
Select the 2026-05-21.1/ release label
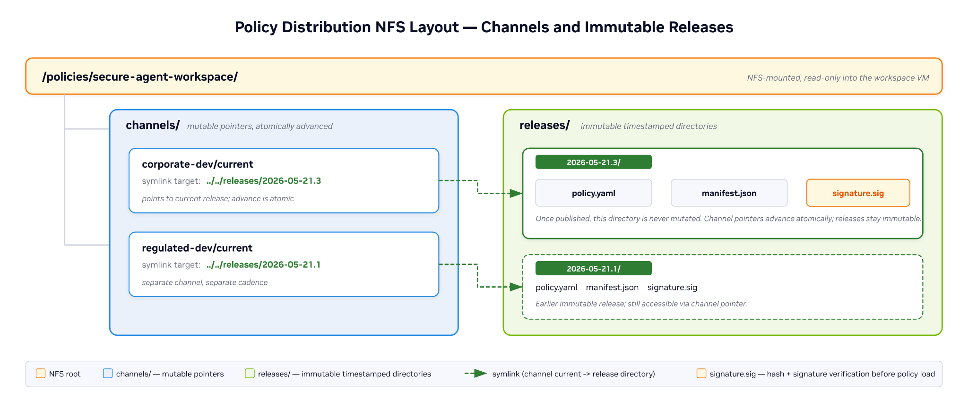point(594,268)
